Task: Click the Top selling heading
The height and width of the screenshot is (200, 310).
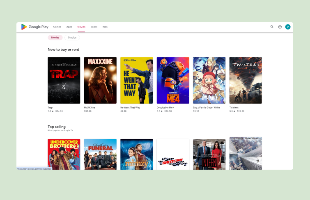Action: tap(57, 127)
